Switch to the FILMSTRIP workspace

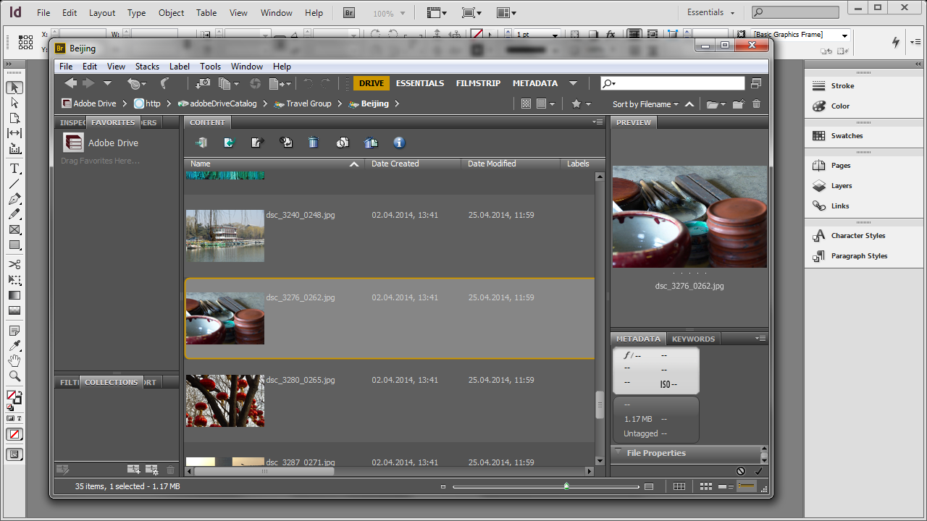(x=478, y=83)
